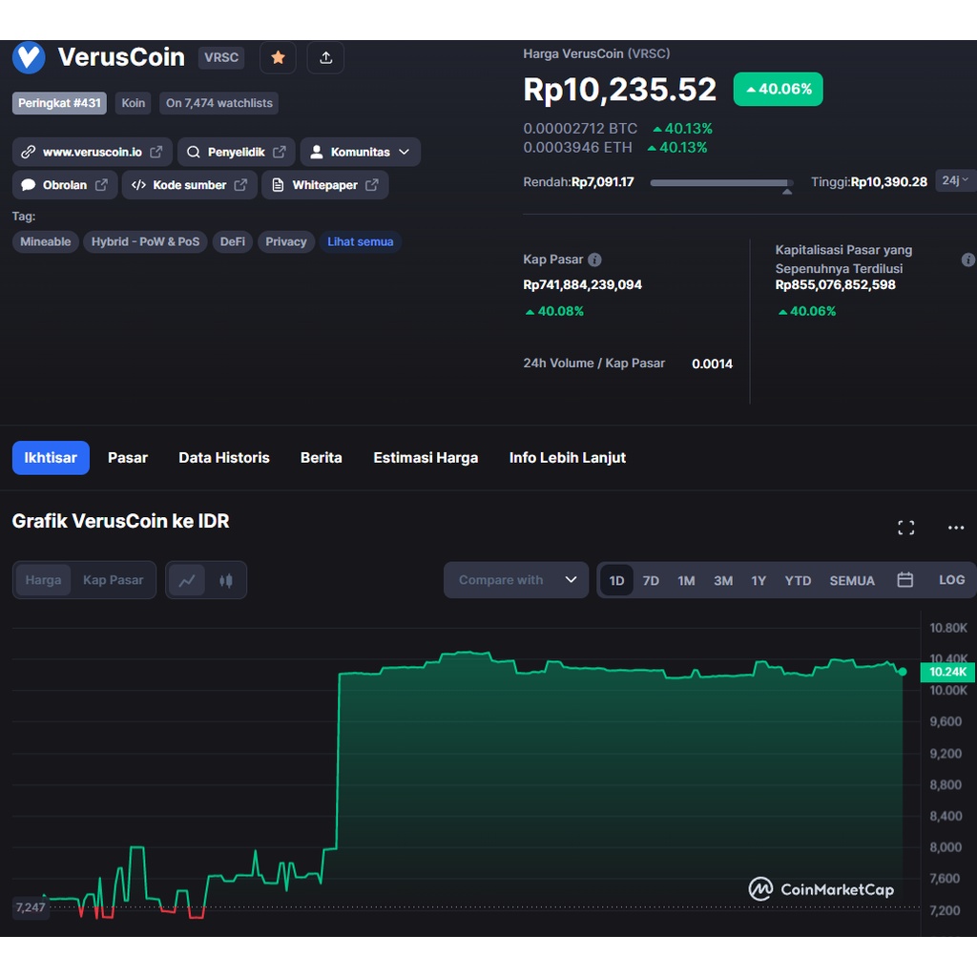Click the VRSC ticker badge
The height and width of the screenshot is (977, 977).
click(x=221, y=58)
